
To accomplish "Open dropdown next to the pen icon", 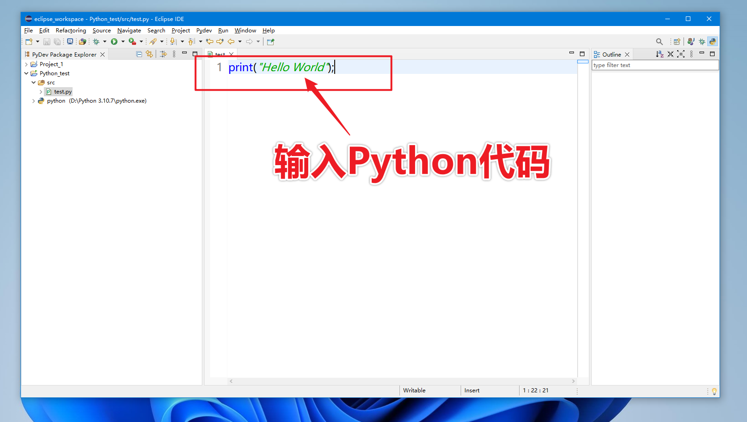I will pyautogui.click(x=162, y=42).
